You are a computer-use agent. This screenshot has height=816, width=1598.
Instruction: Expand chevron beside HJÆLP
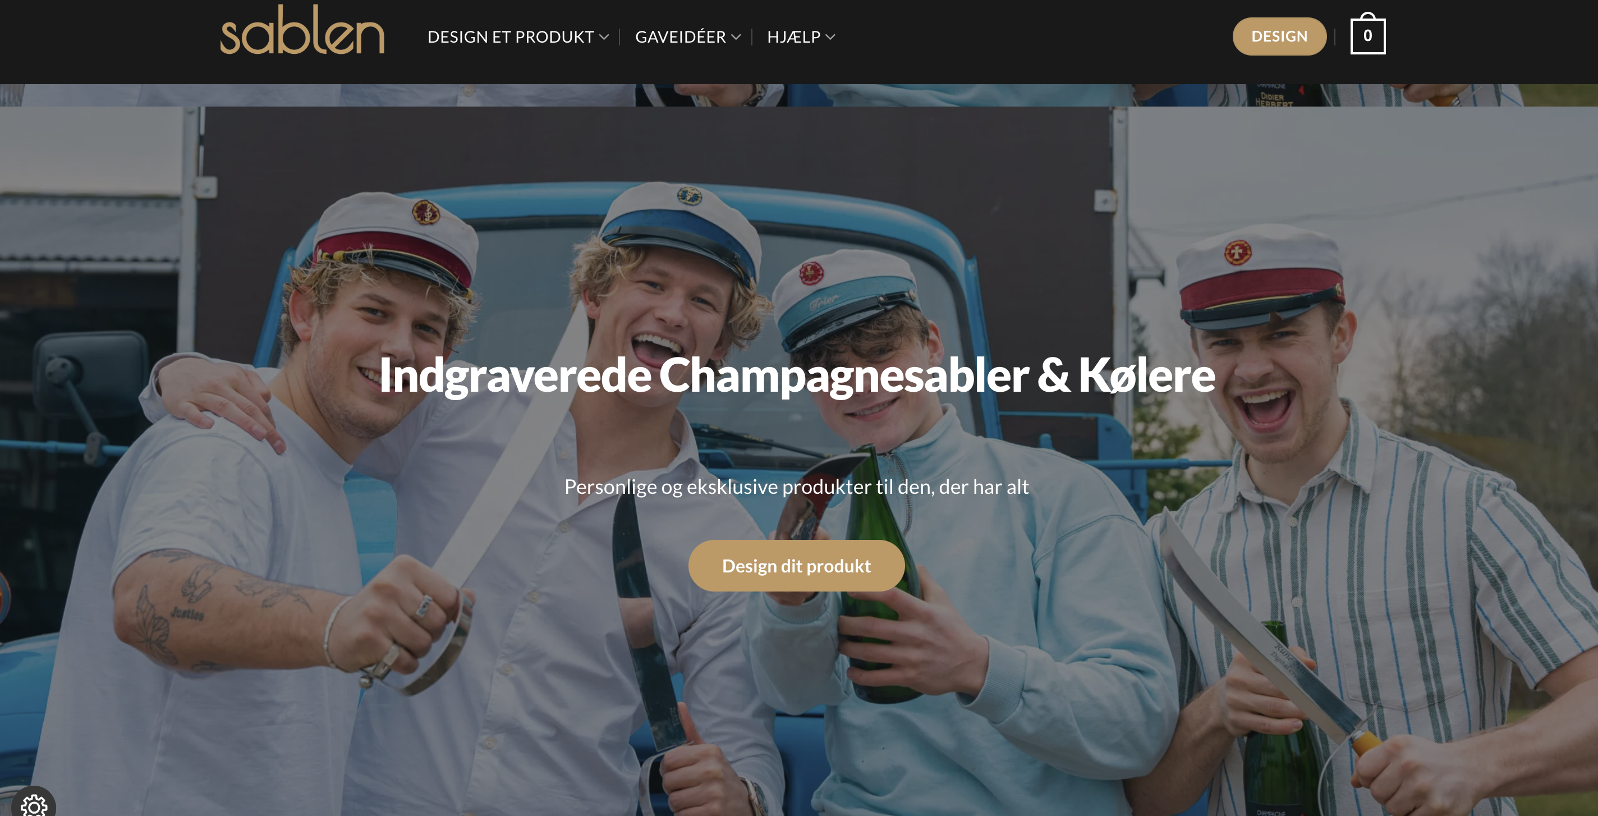(x=830, y=37)
